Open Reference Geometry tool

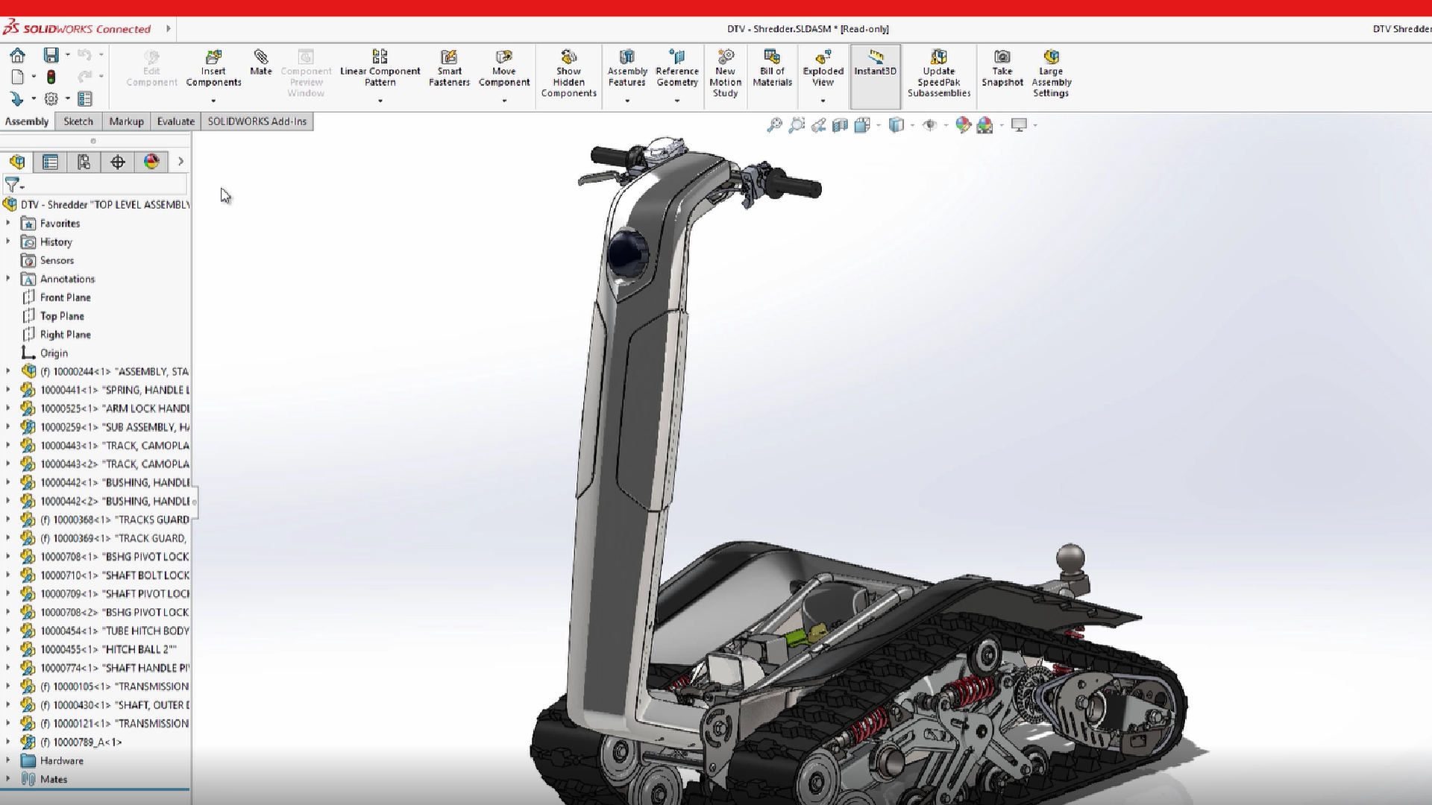[677, 69]
